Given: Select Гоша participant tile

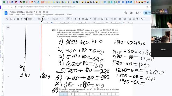Looking at the screenshot, I should [162, 50].
